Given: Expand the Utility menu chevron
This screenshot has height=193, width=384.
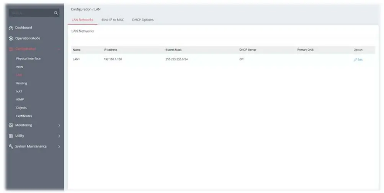Looking at the screenshot, I should point(59,136).
